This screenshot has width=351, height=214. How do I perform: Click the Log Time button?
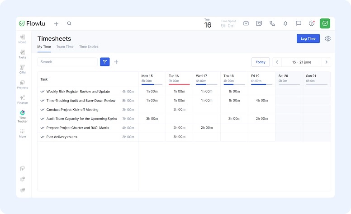click(x=308, y=38)
